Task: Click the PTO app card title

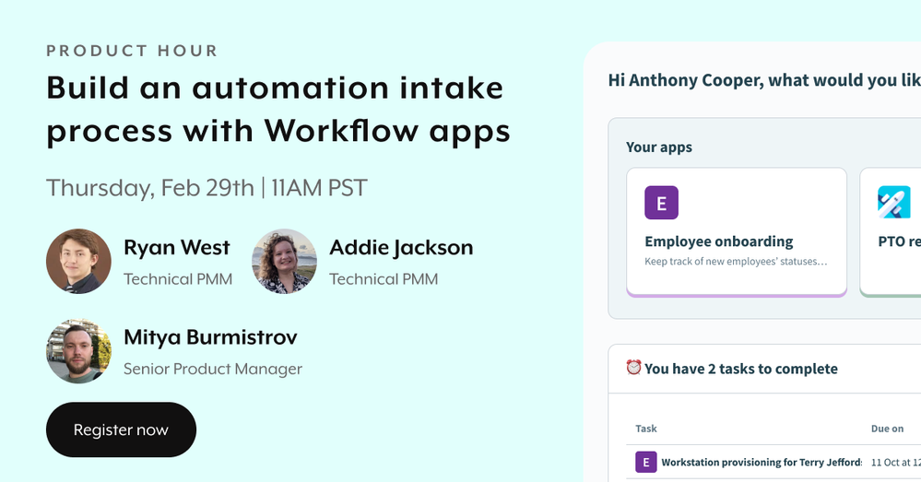Action: (899, 241)
